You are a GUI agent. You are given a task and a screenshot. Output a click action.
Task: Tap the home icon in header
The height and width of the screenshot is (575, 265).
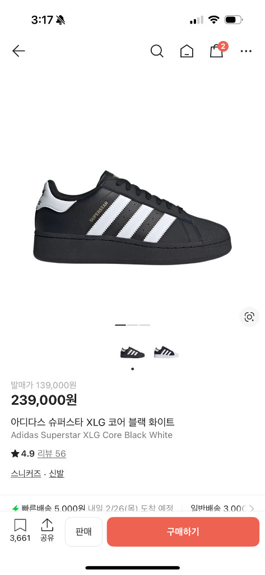[x=187, y=51]
